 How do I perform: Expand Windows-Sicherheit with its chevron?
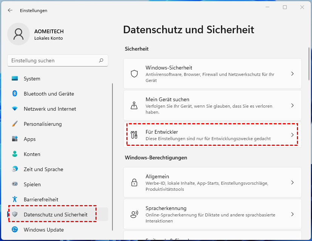(x=292, y=74)
